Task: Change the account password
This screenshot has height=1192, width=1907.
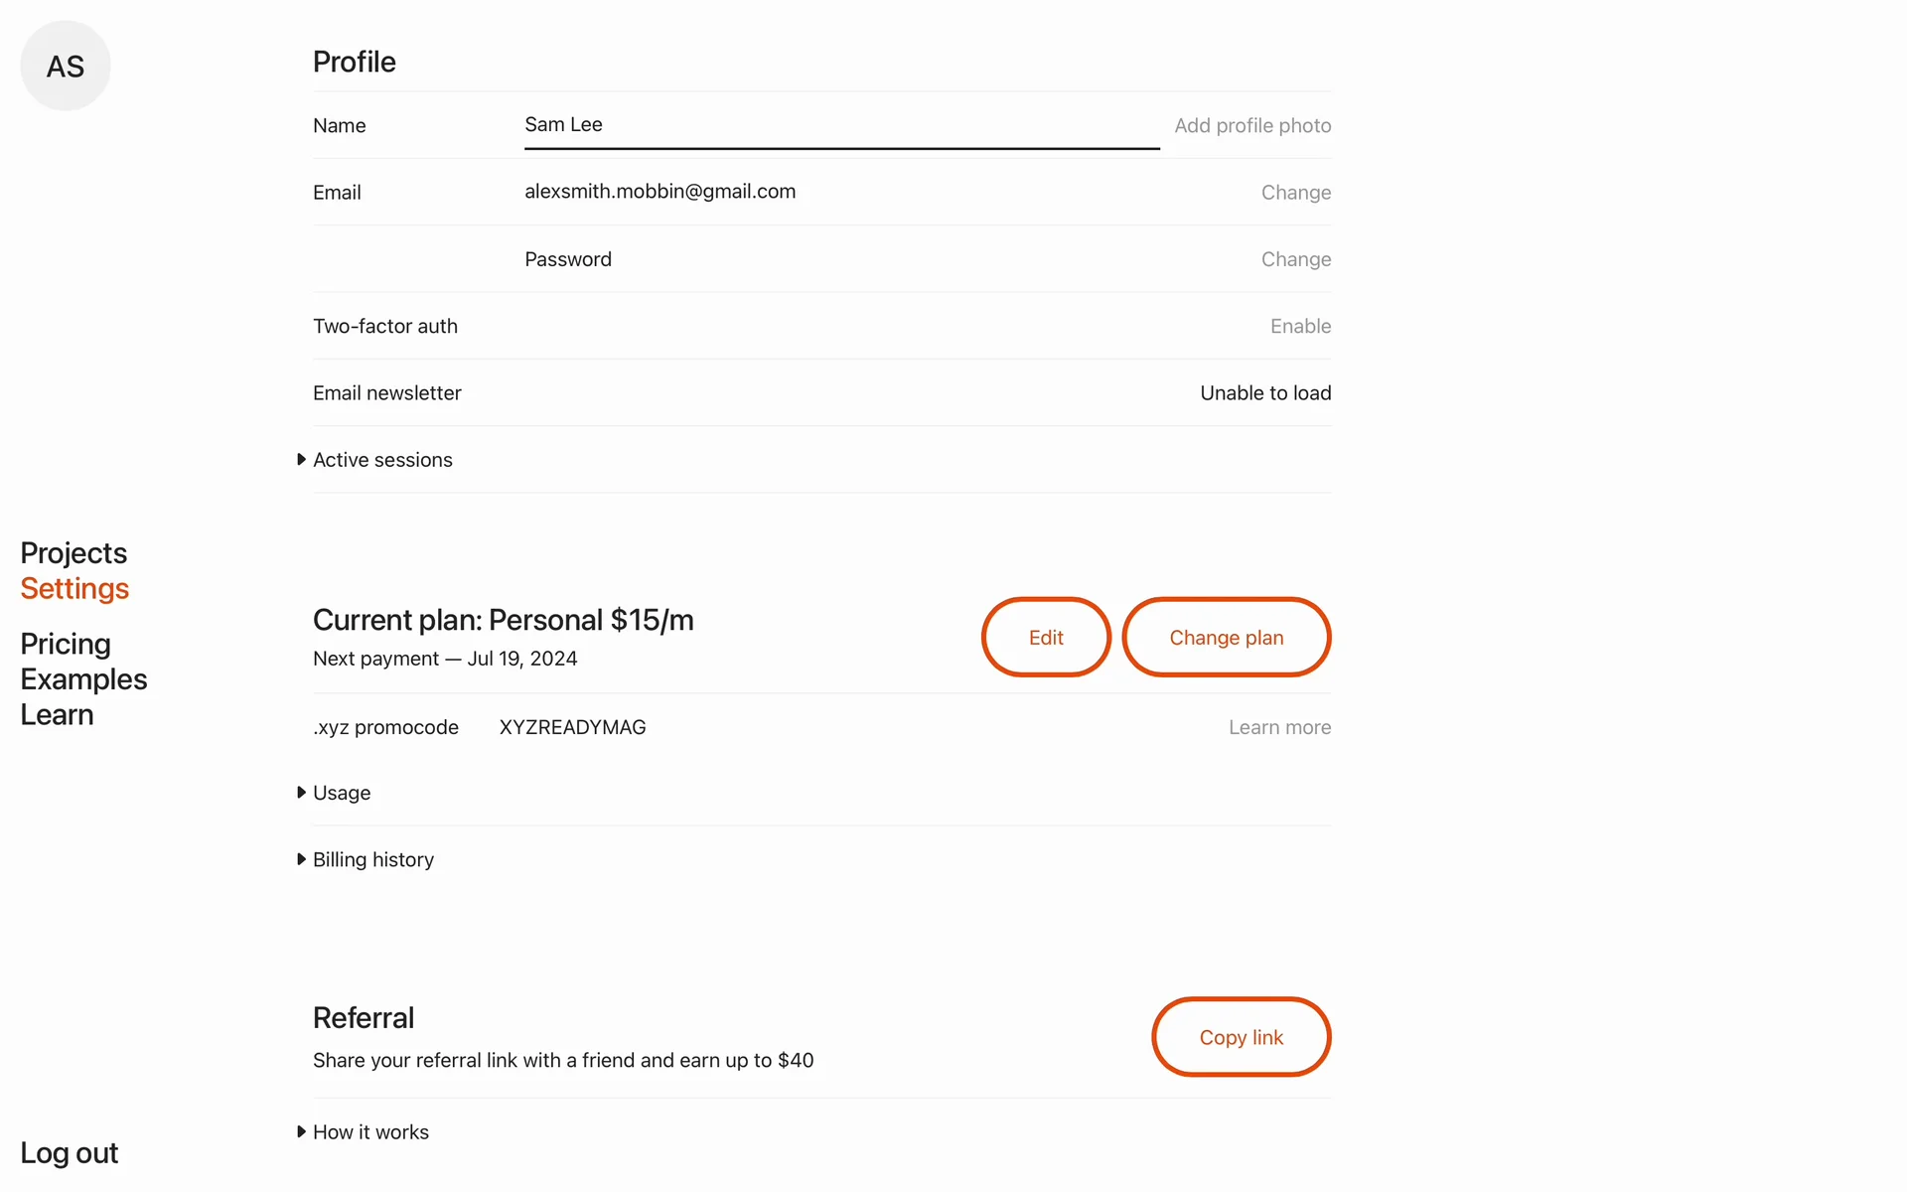Action: coord(1295,259)
